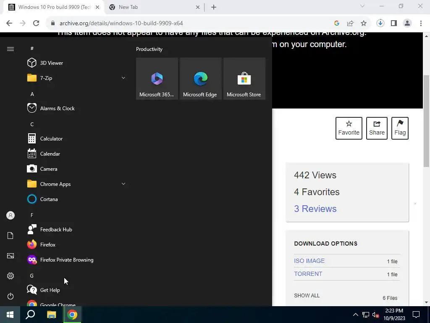
Task: Click the Microsoft 365 tile
Action: coord(157,79)
